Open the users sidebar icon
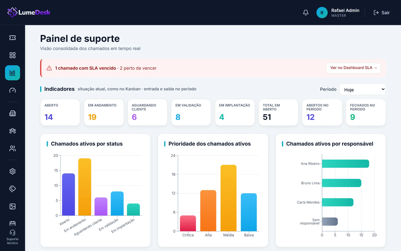The height and width of the screenshot is (251, 401). (x=13, y=149)
